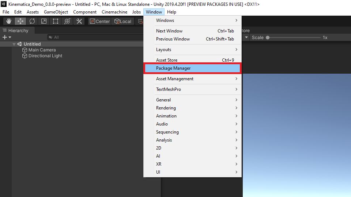This screenshot has width=351, height=197.
Task: Adjust the Scale slider handle
Action: 268,38
